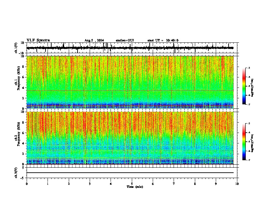Screen dimensions: 267x206
Task: Click the "VLF Spectra" plot title
Action: pos(38,40)
